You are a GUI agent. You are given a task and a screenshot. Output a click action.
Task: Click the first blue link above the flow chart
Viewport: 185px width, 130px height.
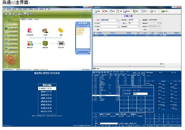tap(23, 19)
